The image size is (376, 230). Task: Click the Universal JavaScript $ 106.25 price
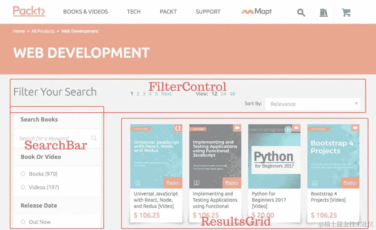[147, 215]
